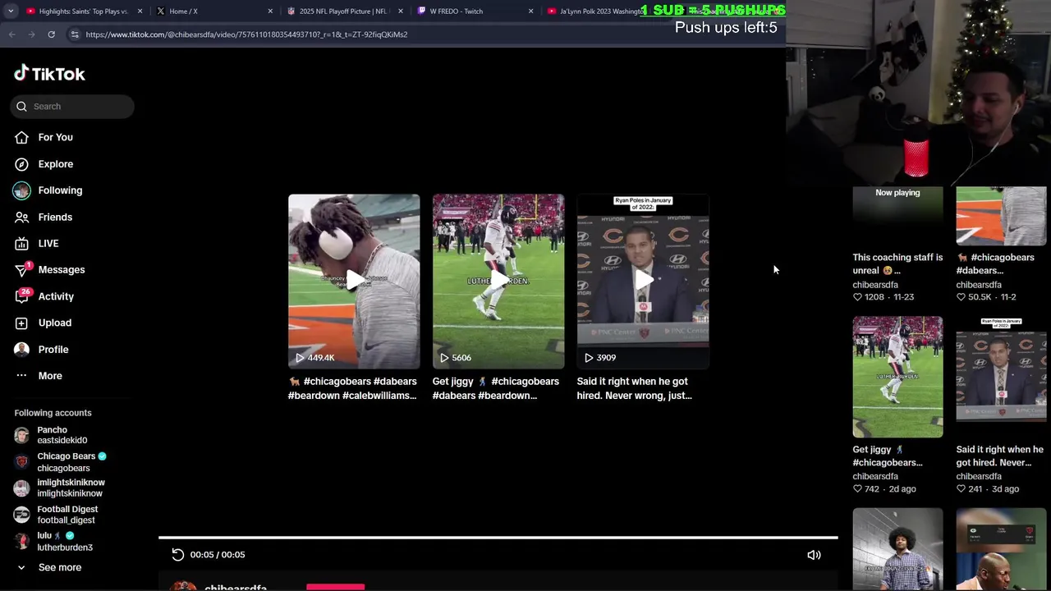Open the For You feed
The height and width of the screenshot is (591, 1051).
[x=55, y=137]
